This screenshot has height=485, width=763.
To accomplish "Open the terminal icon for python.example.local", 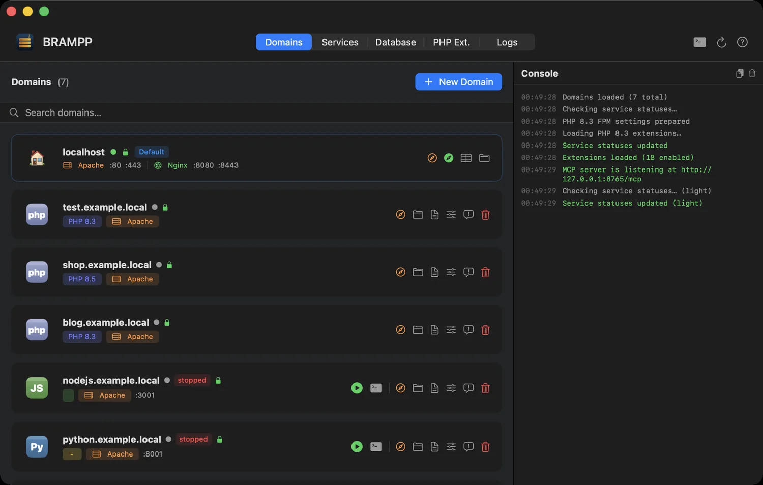I will pos(376,446).
